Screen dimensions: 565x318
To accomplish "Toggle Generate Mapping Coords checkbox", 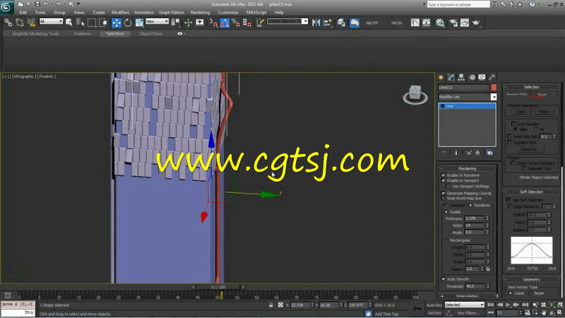I will click(444, 193).
